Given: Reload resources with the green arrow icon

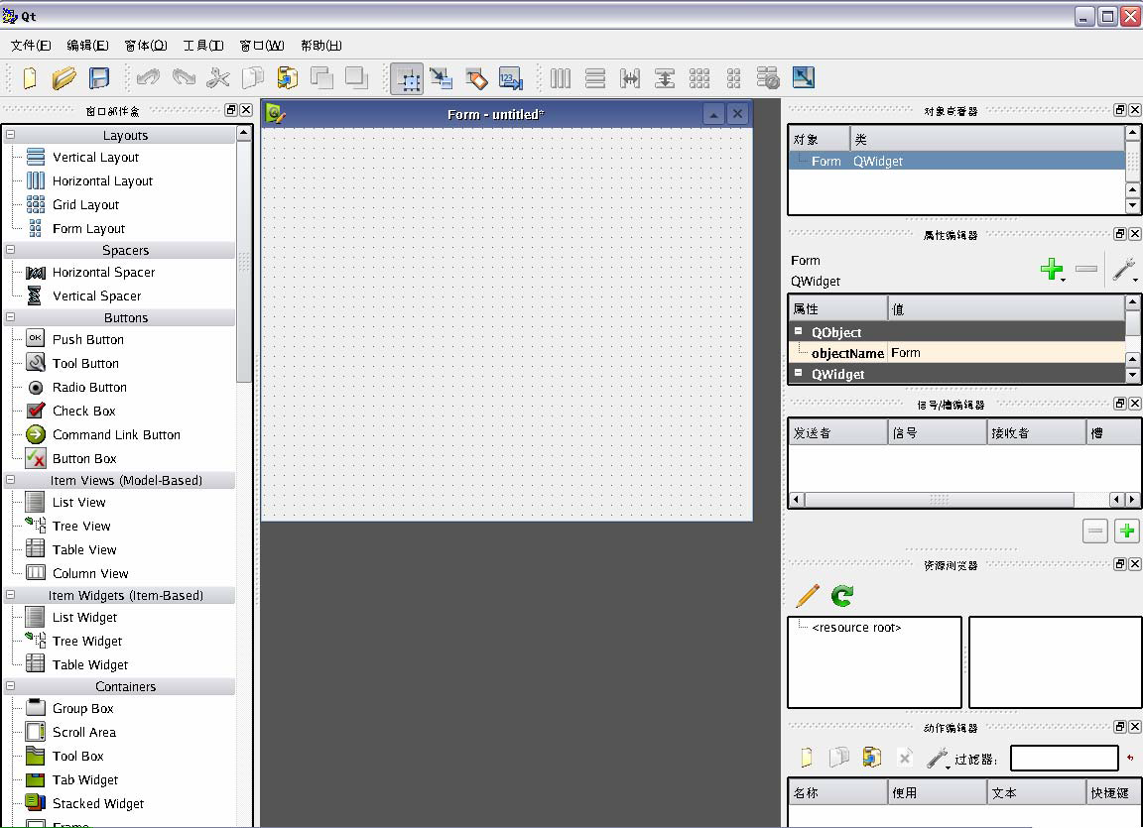Looking at the screenshot, I should pyautogui.click(x=842, y=596).
